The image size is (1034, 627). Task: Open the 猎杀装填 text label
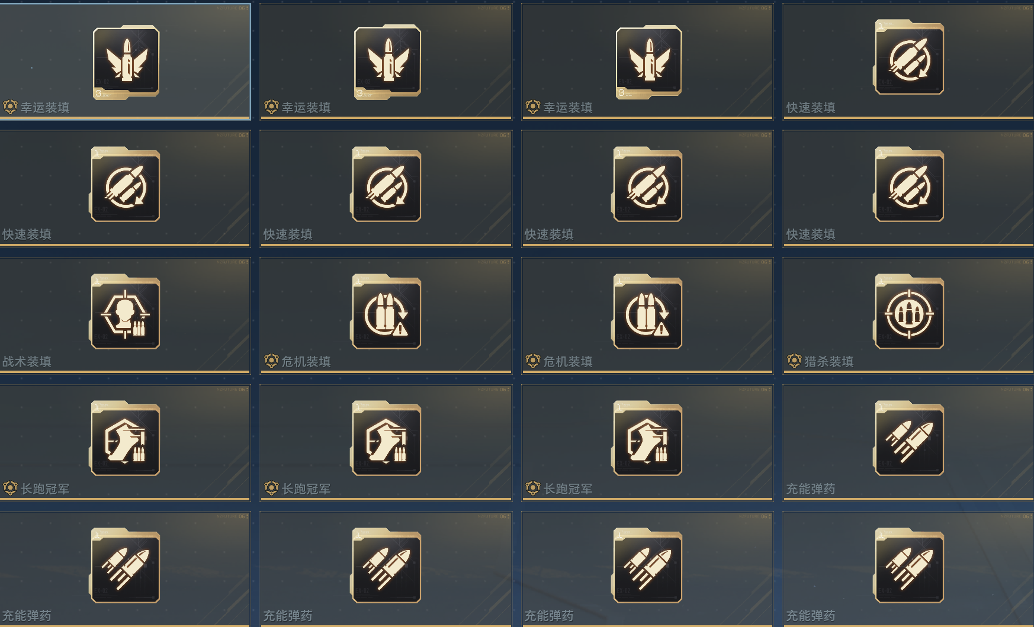[x=829, y=361]
